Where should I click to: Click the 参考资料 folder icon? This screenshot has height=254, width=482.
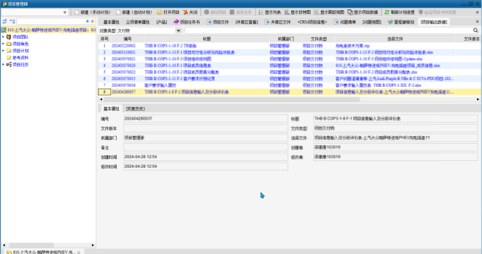[x=9, y=58]
